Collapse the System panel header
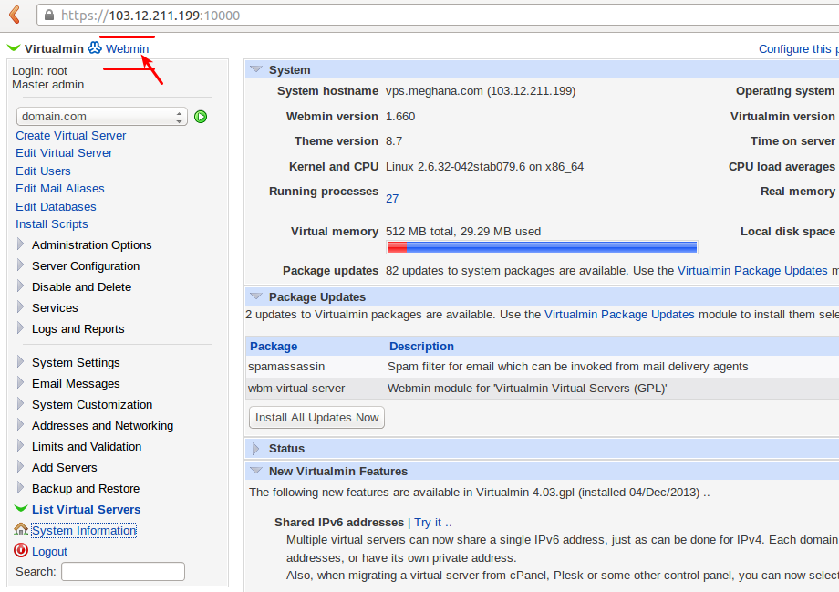 (x=256, y=69)
